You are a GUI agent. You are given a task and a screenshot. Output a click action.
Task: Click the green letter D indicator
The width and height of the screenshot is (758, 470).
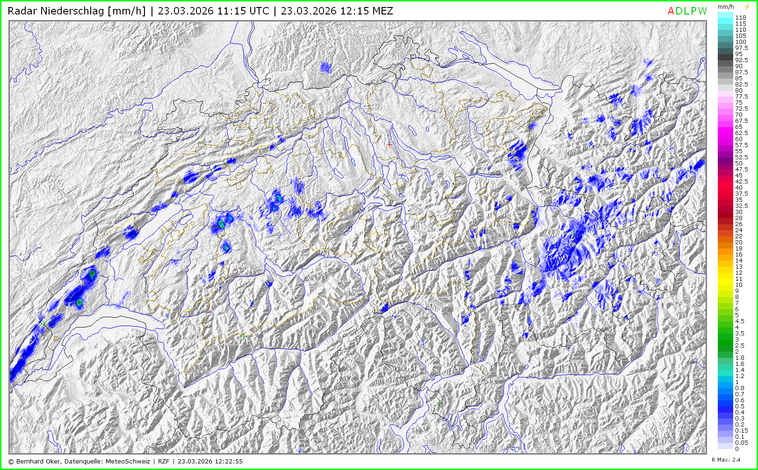[x=679, y=11]
